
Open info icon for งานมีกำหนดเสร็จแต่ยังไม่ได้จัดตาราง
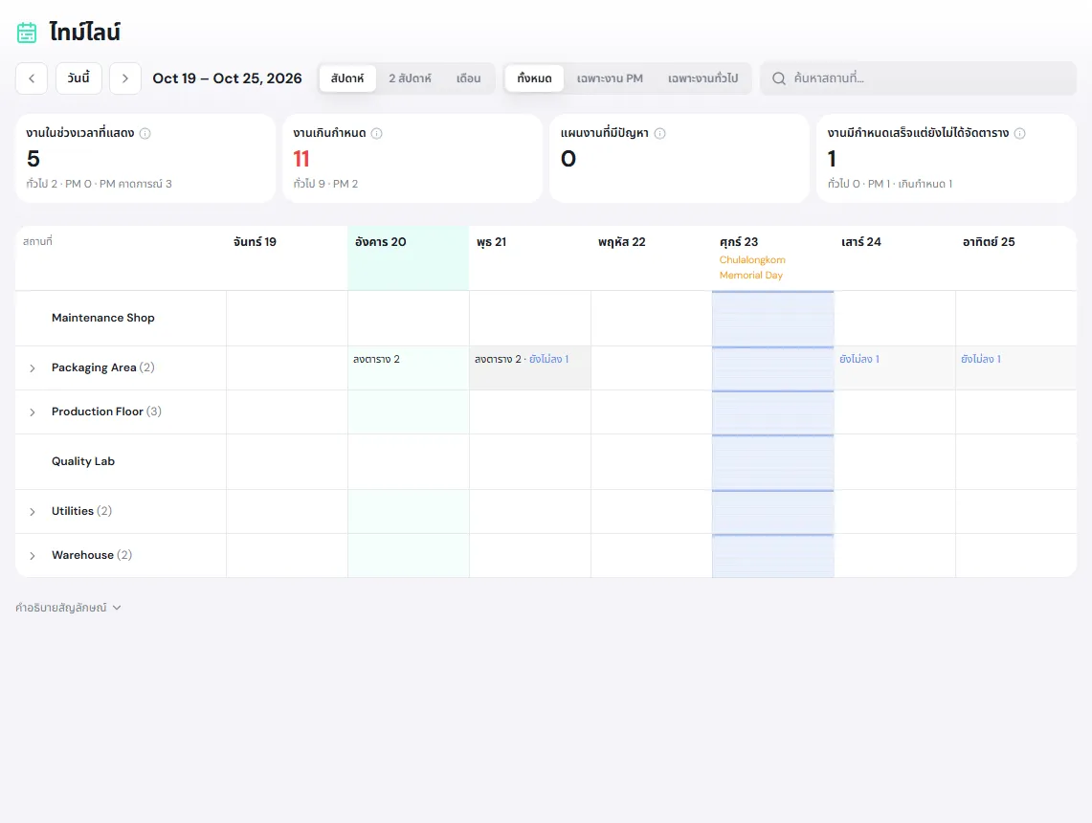pos(1019,134)
